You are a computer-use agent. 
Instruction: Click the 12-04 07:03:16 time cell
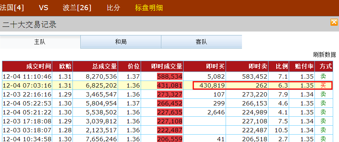click(x=27, y=86)
